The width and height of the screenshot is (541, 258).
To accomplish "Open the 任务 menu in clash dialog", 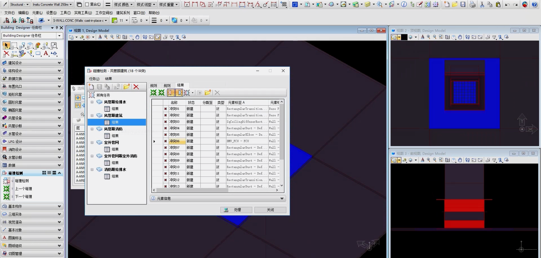I will tap(94, 79).
